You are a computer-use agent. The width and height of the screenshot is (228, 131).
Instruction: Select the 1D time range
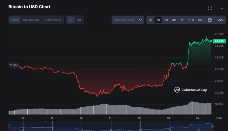150,20
